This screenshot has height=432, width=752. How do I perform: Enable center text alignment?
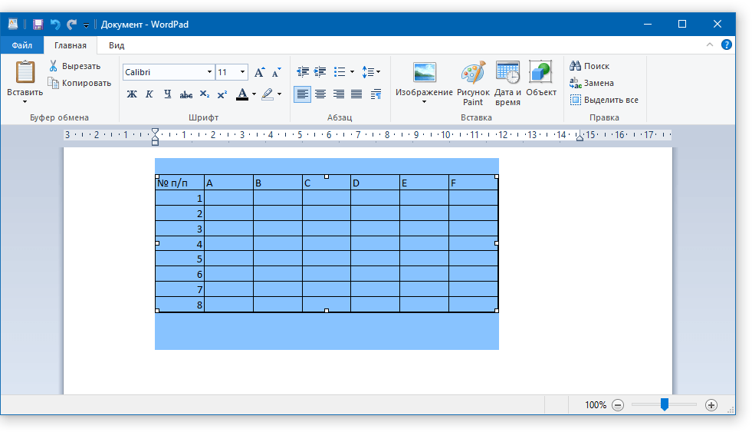pyautogui.click(x=320, y=94)
